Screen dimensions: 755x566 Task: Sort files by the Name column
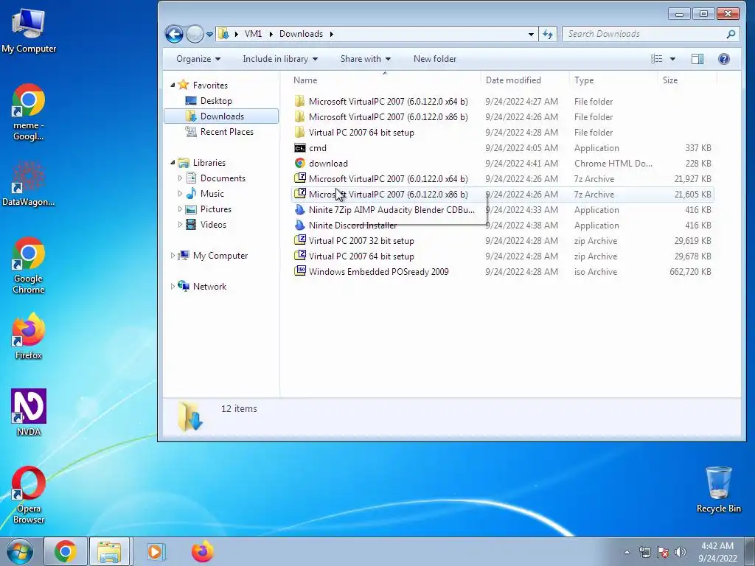(x=385, y=80)
